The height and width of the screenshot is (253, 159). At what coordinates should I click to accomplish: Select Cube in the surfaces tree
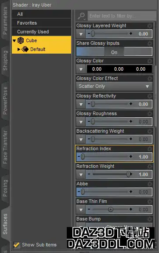point(41,40)
